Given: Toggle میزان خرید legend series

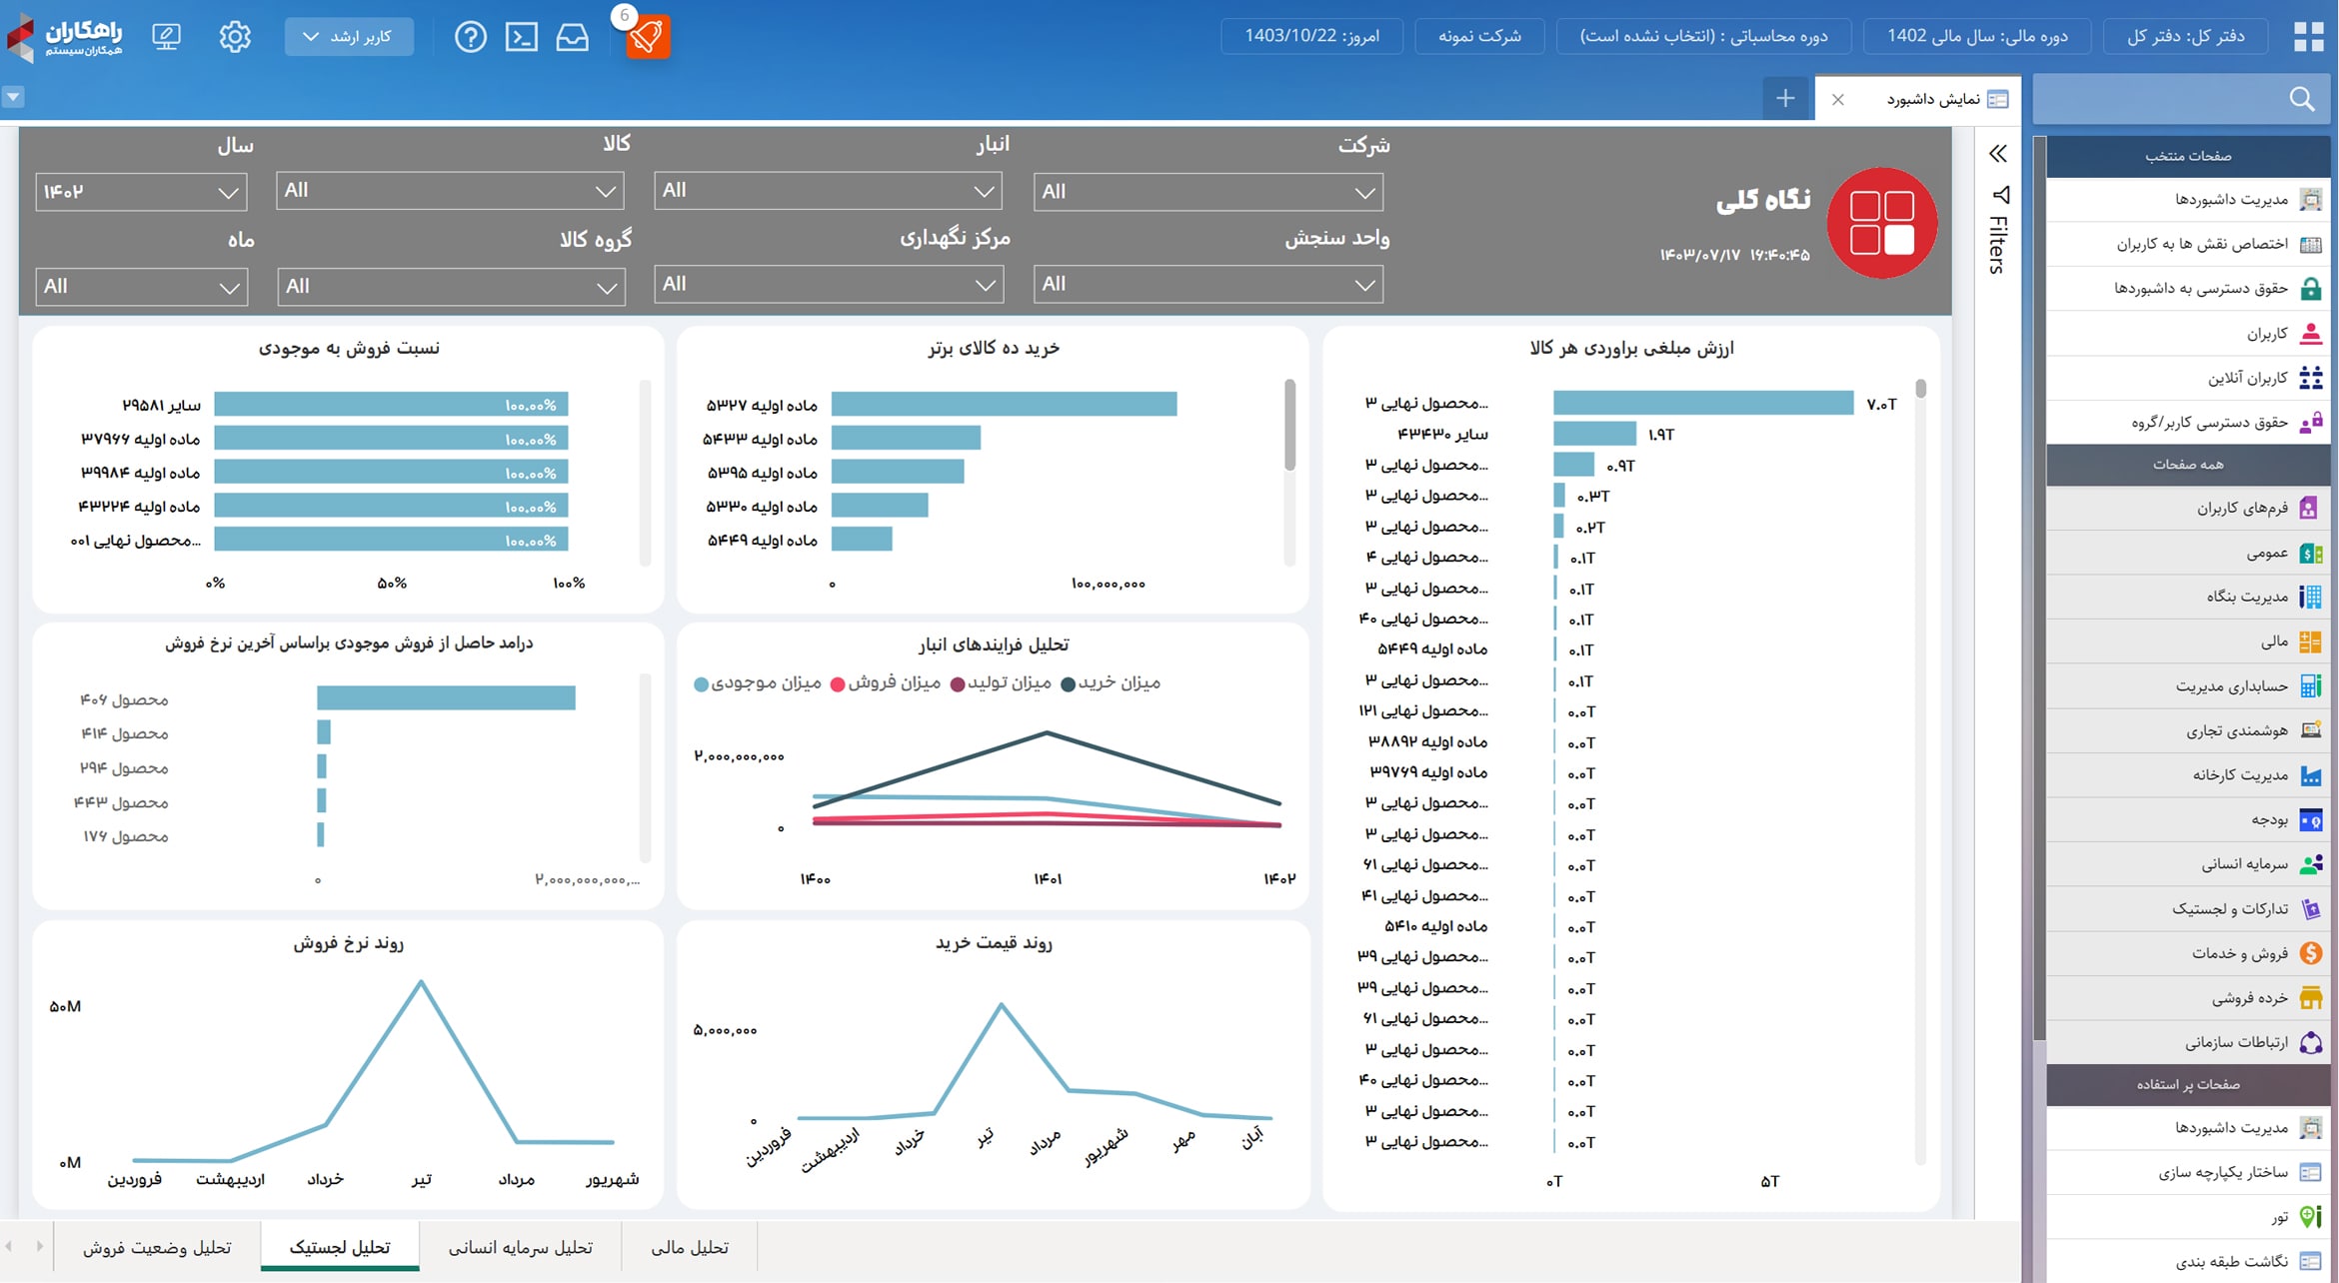Looking at the screenshot, I should pos(1111,683).
